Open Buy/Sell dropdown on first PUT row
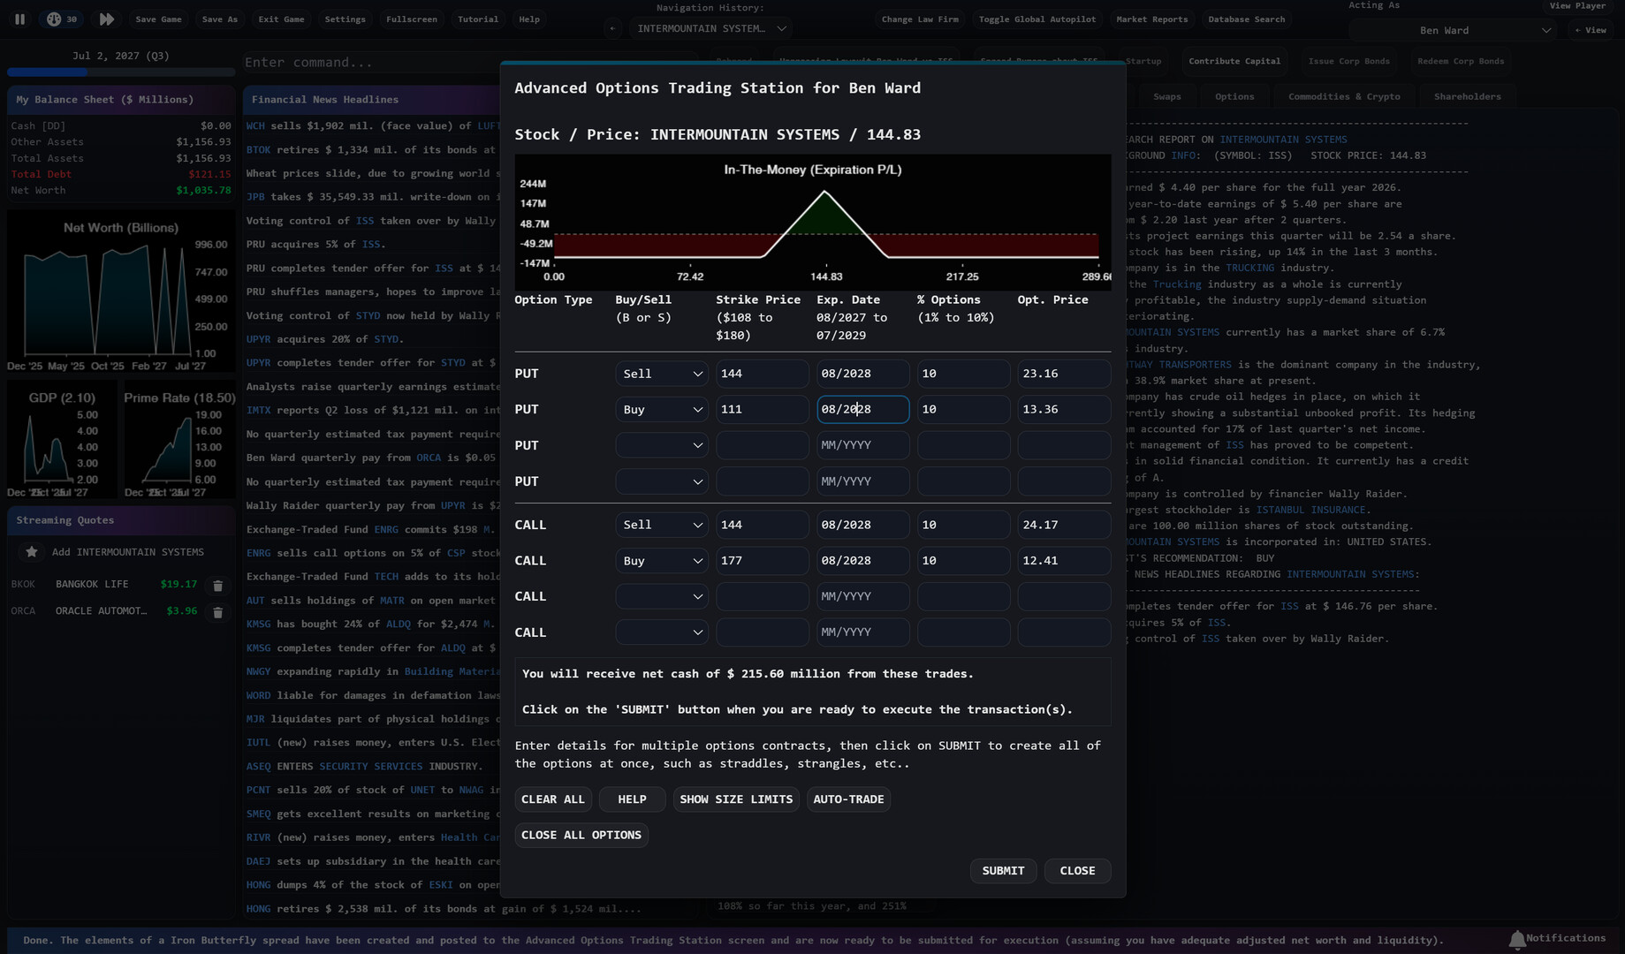This screenshot has height=954, width=1625. [x=661, y=374]
